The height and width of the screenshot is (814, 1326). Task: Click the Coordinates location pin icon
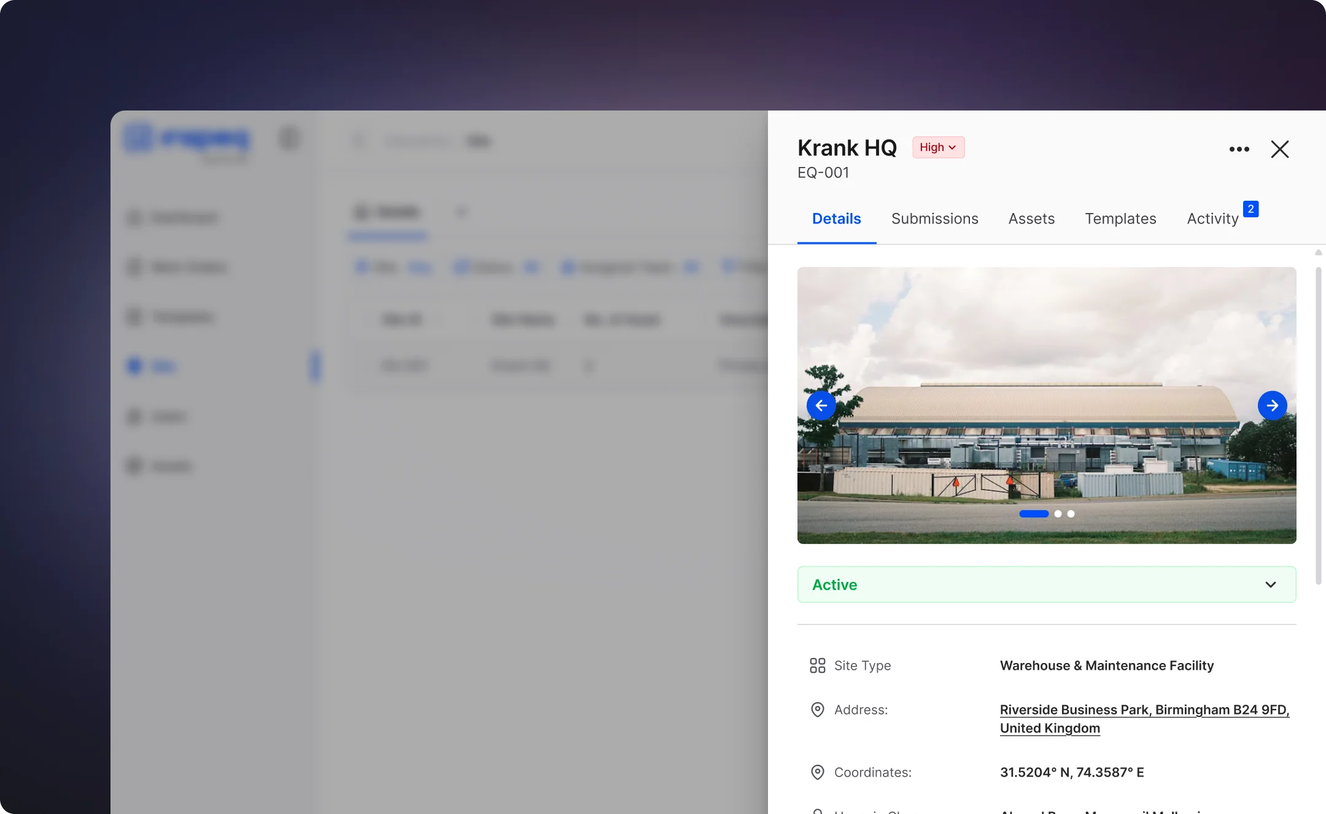coord(817,772)
